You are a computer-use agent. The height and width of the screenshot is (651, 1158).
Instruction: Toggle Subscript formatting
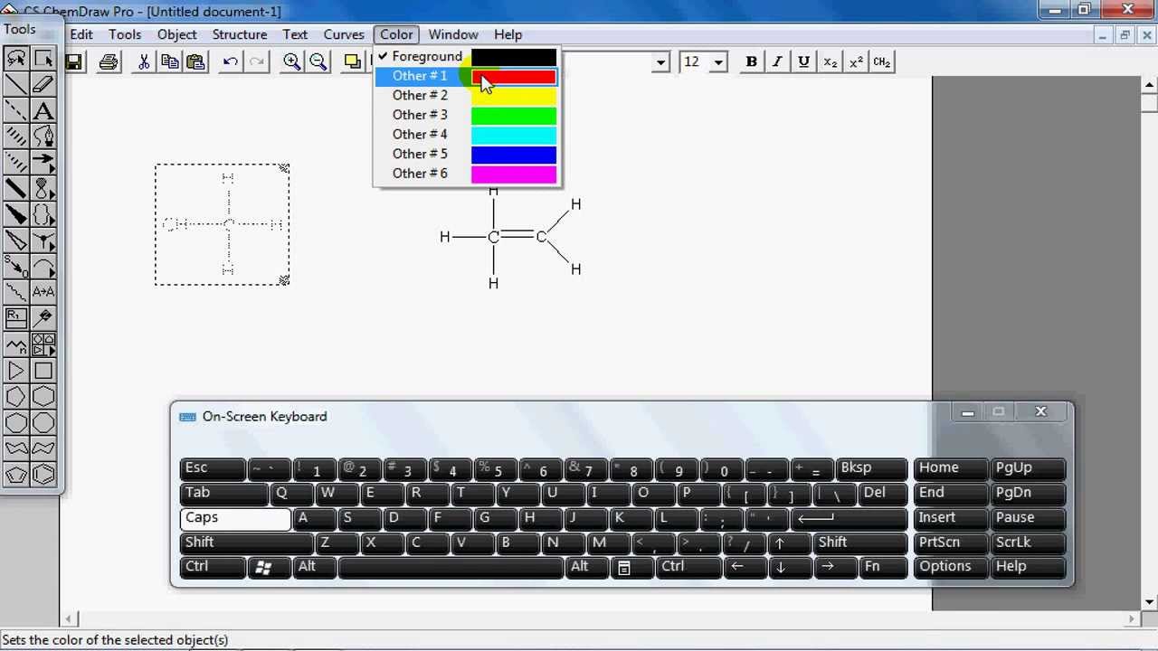click(830, 61)
